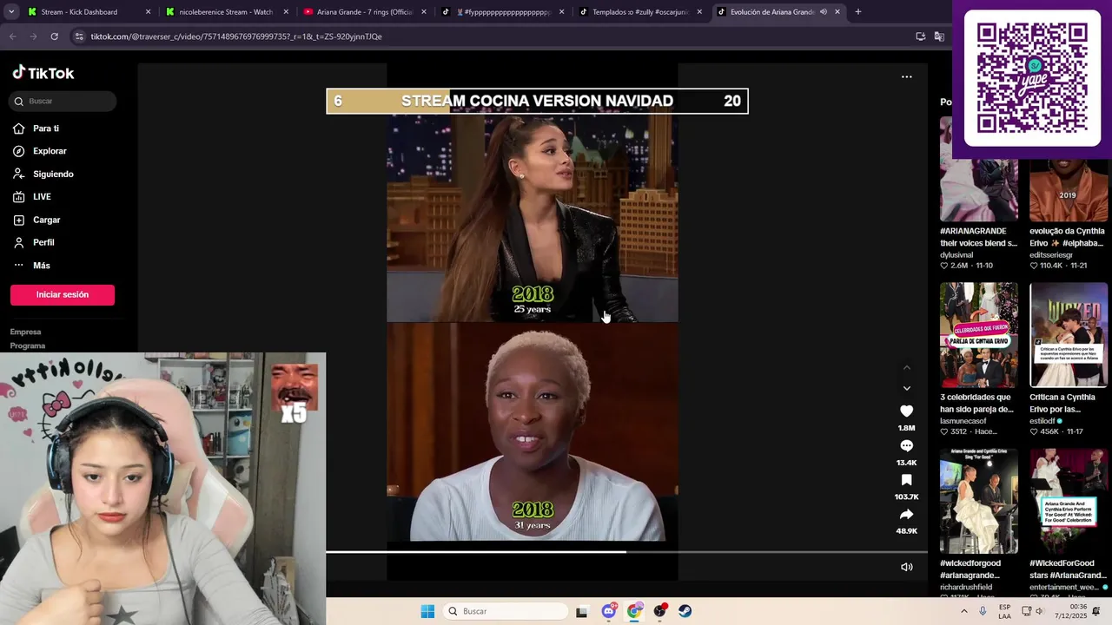This screenshot has width=1112, height=625.
Task: Open the notifications bell icon
Action: click(1096, 611)
